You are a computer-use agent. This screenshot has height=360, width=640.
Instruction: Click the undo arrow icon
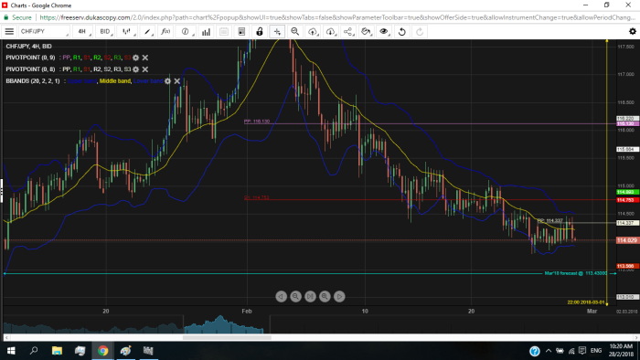click(x=402, y=31)
